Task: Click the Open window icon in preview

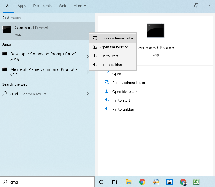Action: (107, 73)
